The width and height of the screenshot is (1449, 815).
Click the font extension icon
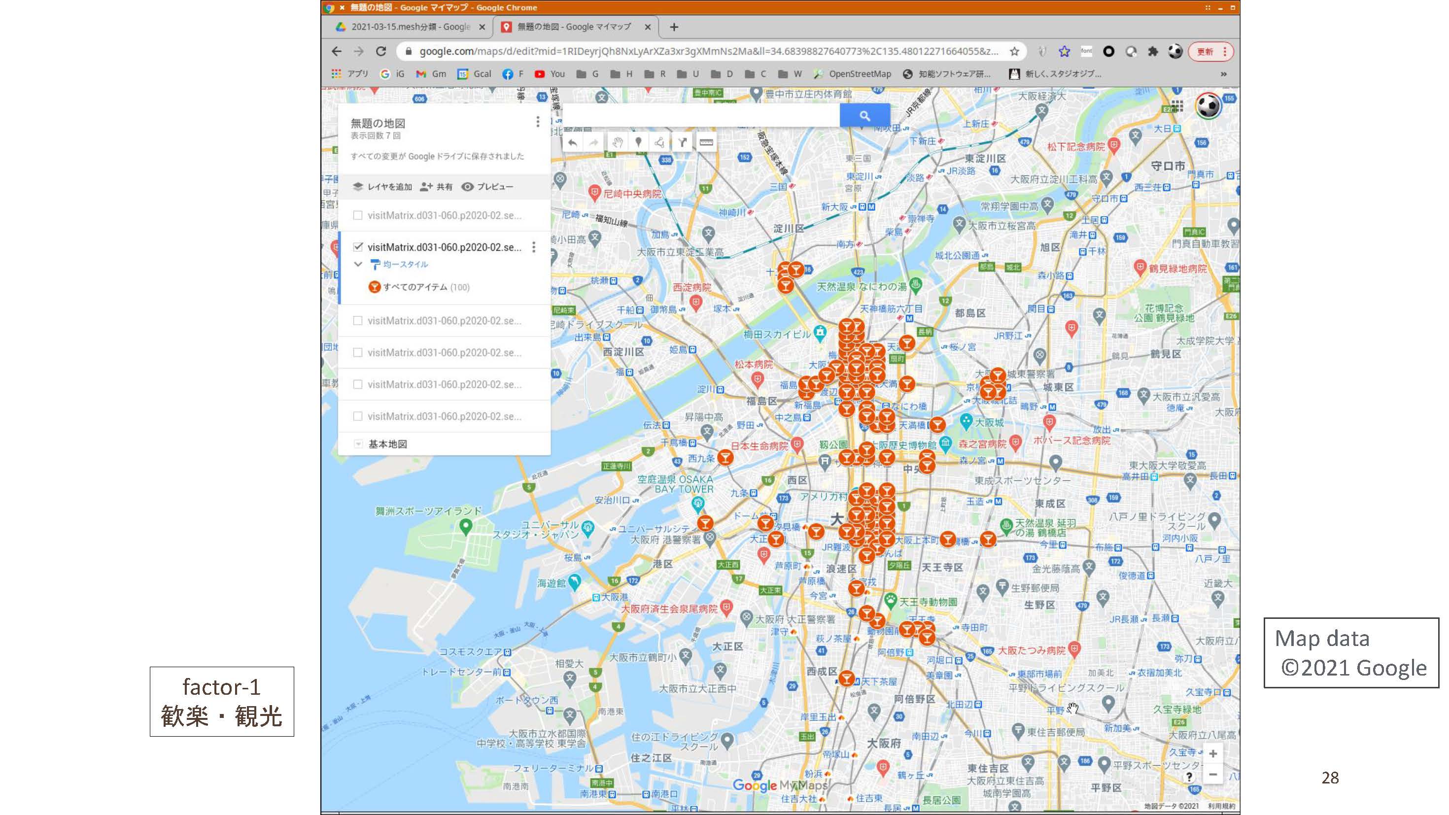click(1086, 51)
